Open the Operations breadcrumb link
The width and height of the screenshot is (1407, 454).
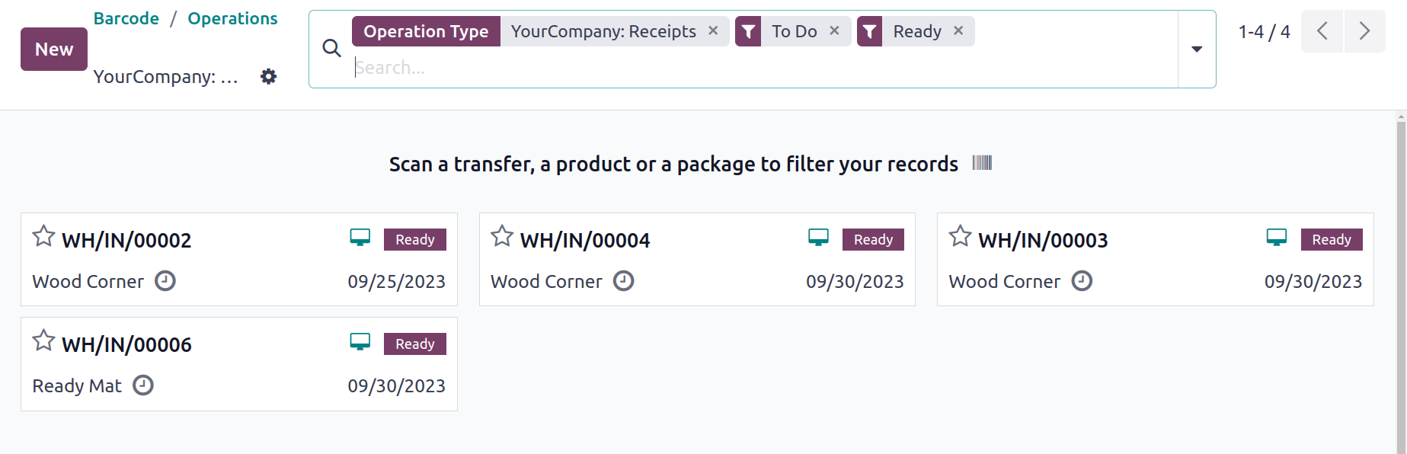(232, 18)
